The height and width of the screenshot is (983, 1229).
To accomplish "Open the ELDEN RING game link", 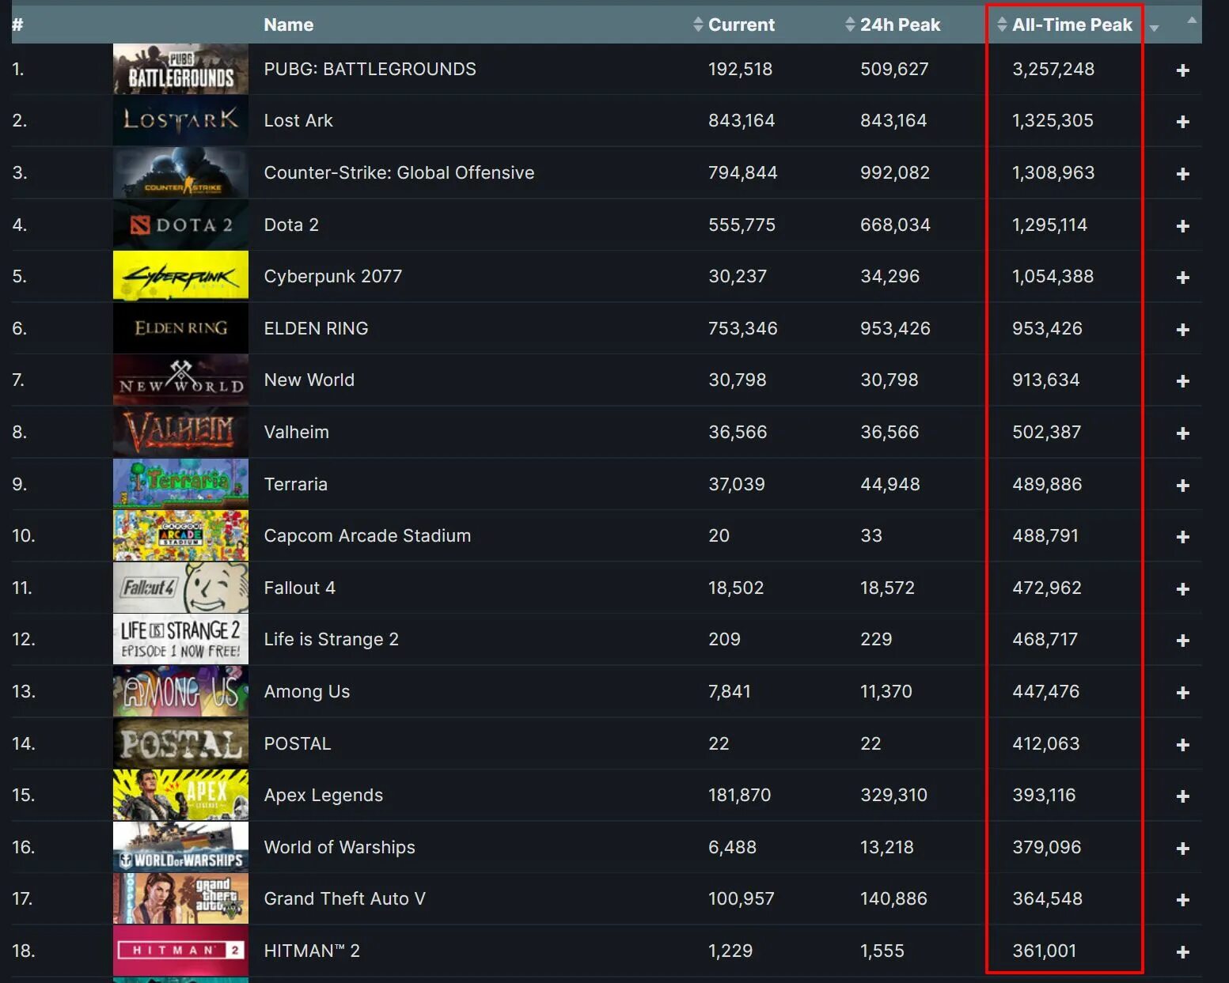I will (x=316, y=328).
